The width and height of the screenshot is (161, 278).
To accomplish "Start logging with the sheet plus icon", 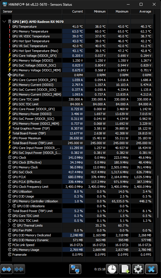I will point(125,269).
